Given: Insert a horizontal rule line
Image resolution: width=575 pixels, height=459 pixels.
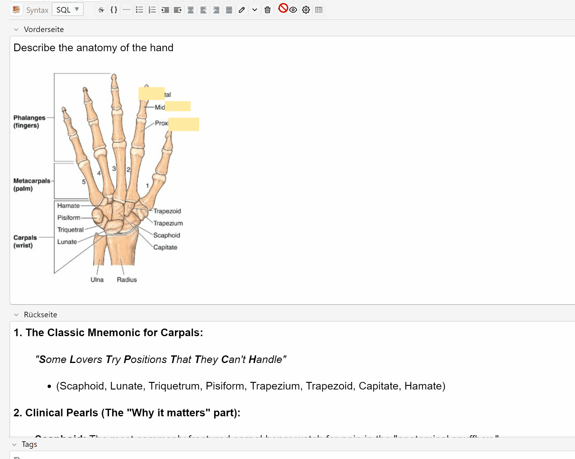Looking at the screenshot, I should point(127,10).
